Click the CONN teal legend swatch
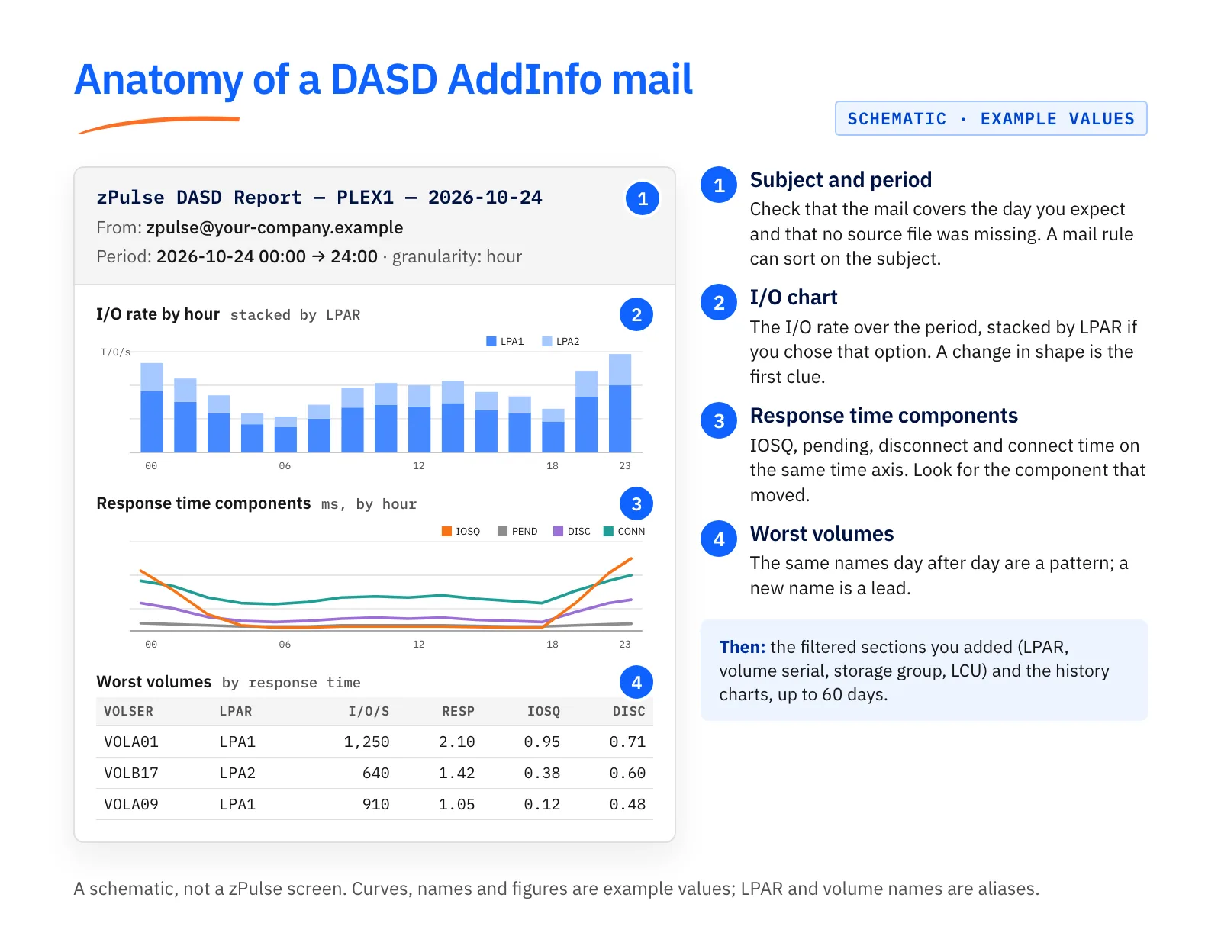This screenshot has height=949, width=1221. [x=609, y=531]
